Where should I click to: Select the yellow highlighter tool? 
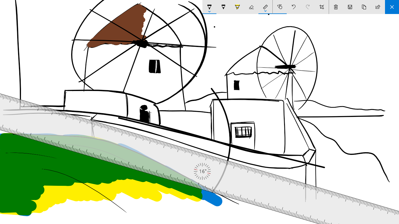click(x=237, y=7)
